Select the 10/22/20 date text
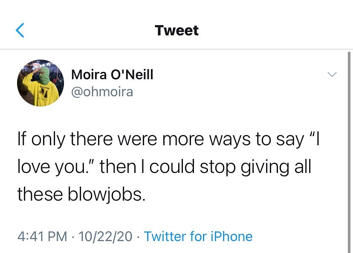Screen dimensions: 353x253 tap(105, 236)
